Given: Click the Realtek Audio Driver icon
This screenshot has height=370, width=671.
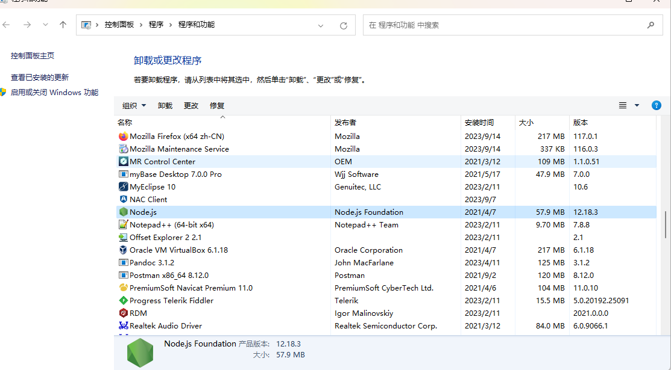Looking at the screenshot, I should tap(124, 326).
